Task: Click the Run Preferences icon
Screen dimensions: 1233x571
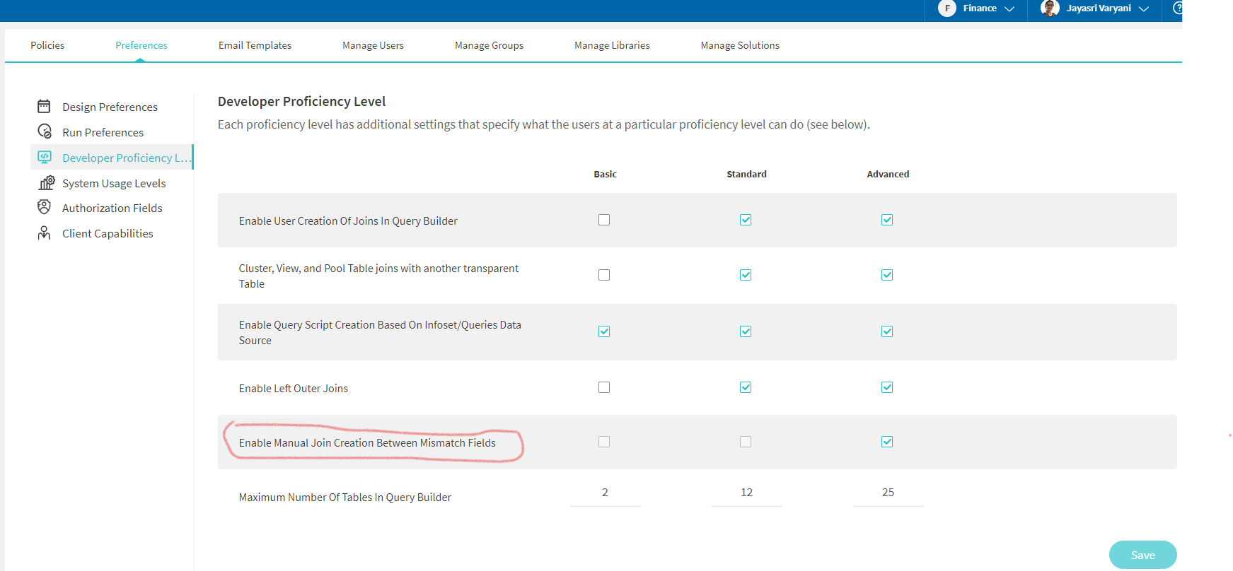Action: click(x=45, y=132)
